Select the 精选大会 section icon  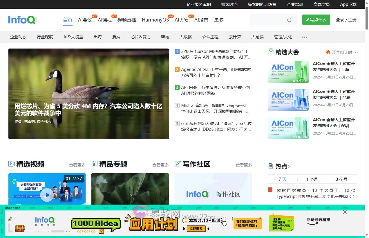coord(270,52)
